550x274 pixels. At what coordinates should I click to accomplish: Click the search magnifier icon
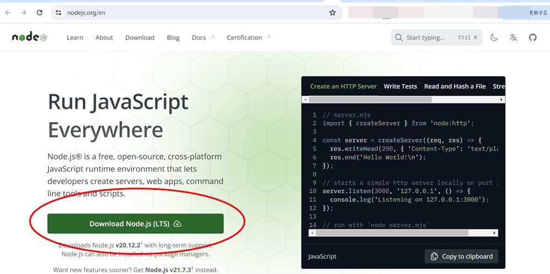coord(398,37)
